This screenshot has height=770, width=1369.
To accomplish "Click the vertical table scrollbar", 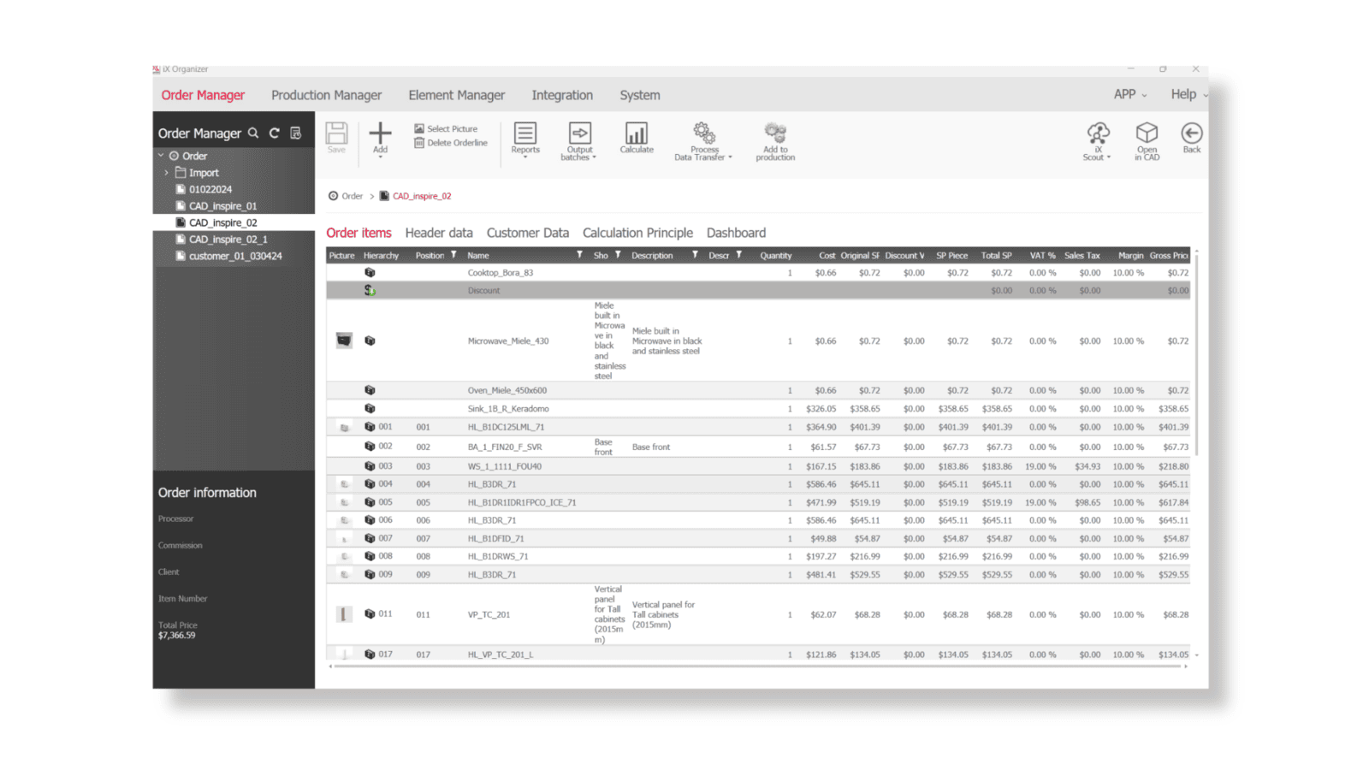I will (x=1196, y=355).
